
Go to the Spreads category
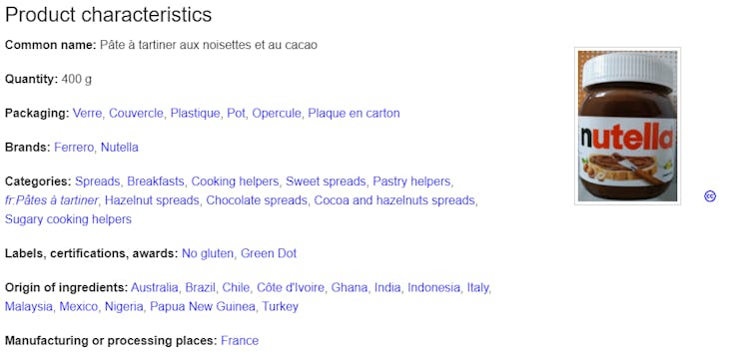tap(98, 181)
